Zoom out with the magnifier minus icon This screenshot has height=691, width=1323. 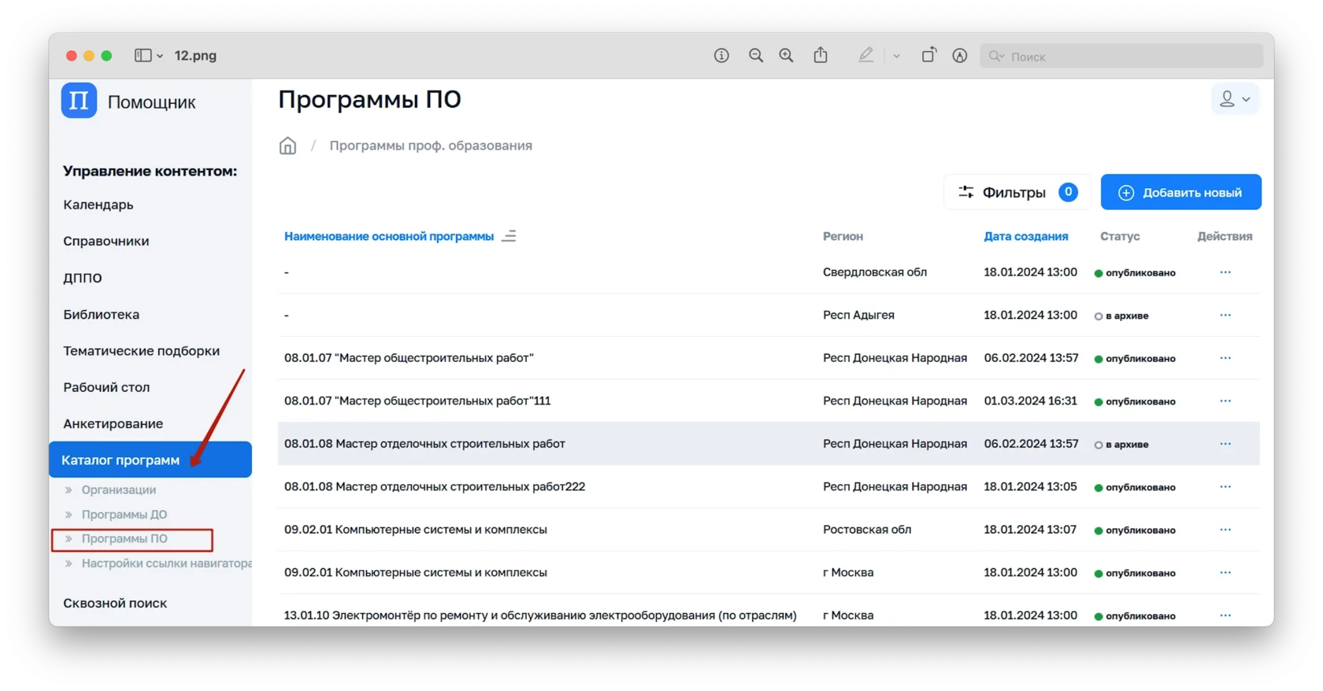[x=756, y=55]
